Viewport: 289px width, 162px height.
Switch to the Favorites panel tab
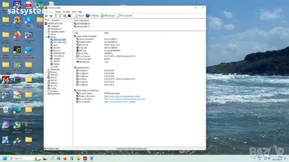point(56,20)
